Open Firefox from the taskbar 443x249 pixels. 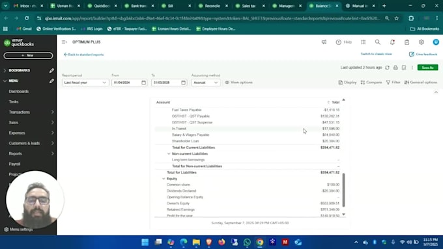point(221,242)
